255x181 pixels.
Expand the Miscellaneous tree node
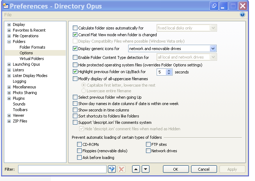point(9,87)
